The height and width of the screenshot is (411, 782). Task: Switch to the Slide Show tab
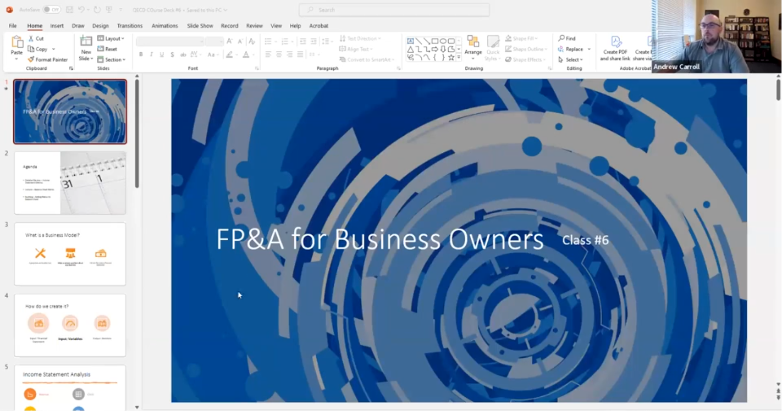[200, 26]
